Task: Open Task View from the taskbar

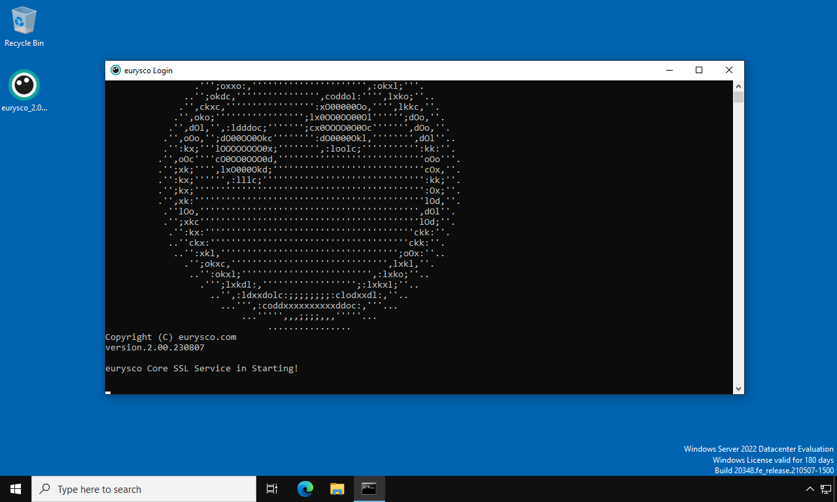Action: pyautogui.click(x=272, y=489)
